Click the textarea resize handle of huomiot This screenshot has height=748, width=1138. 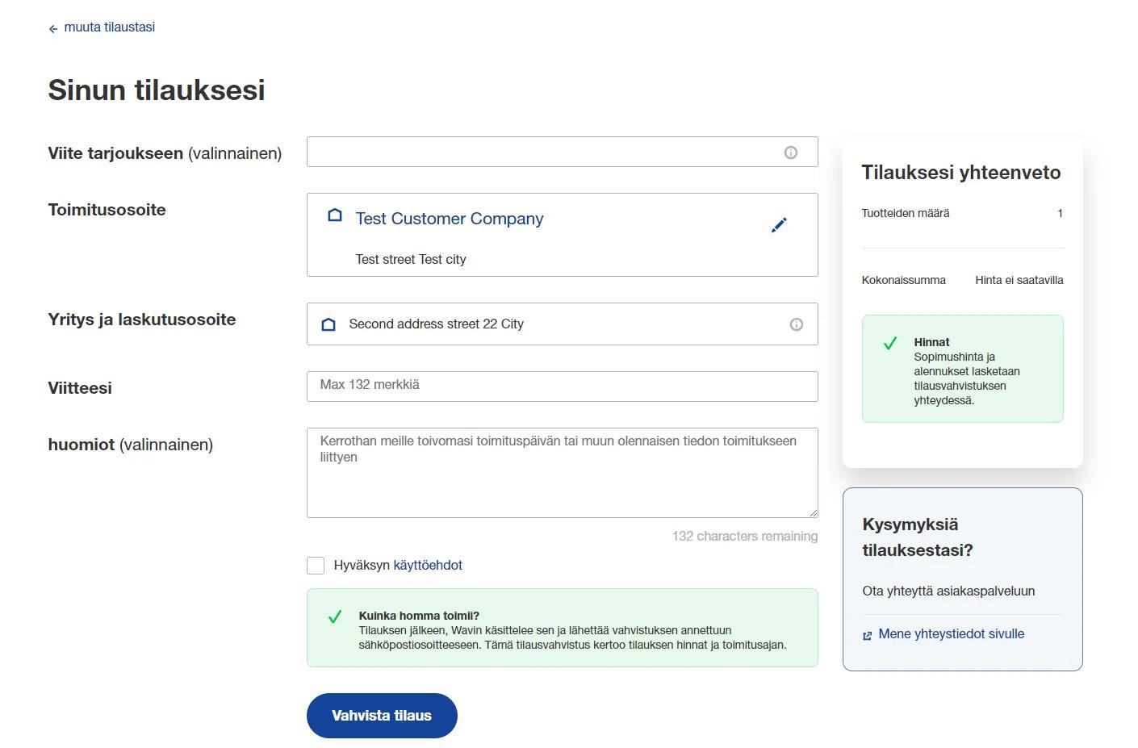pos(813,512)
